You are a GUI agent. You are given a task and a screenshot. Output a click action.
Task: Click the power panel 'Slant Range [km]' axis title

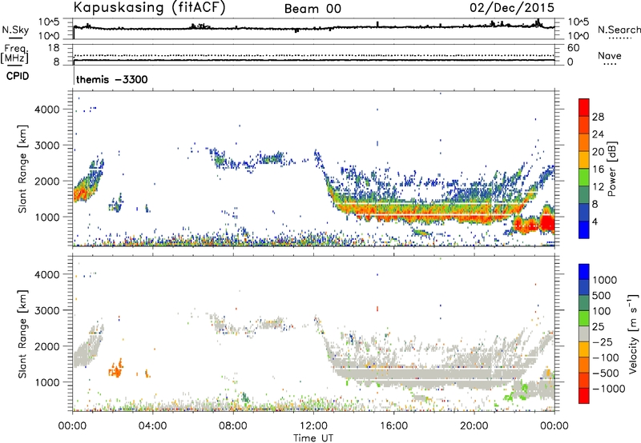[x=22, y=169]
